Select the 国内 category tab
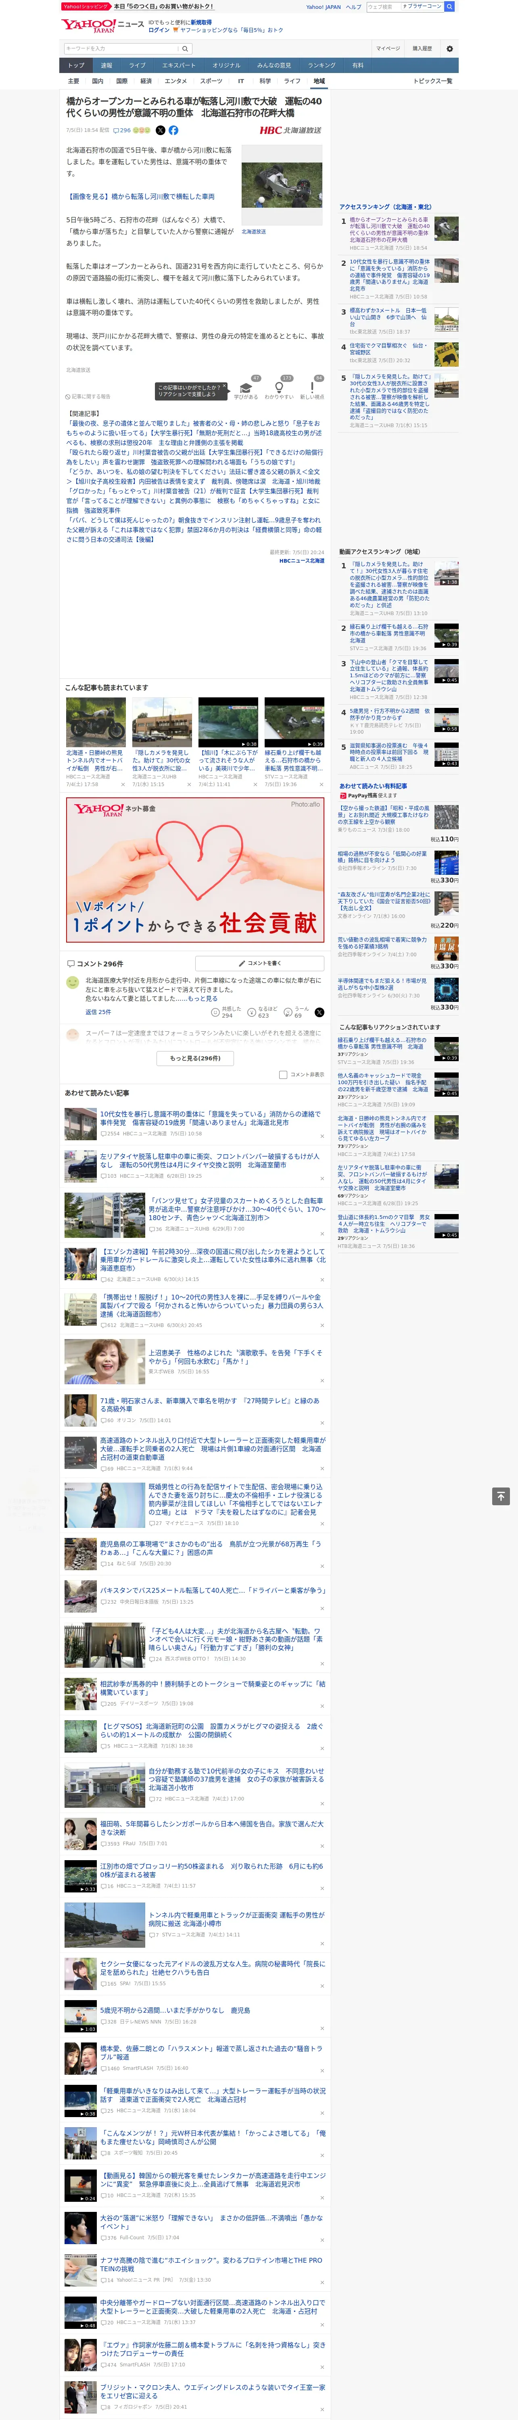Screen dimensions: 518x2420 pos(98,81)
